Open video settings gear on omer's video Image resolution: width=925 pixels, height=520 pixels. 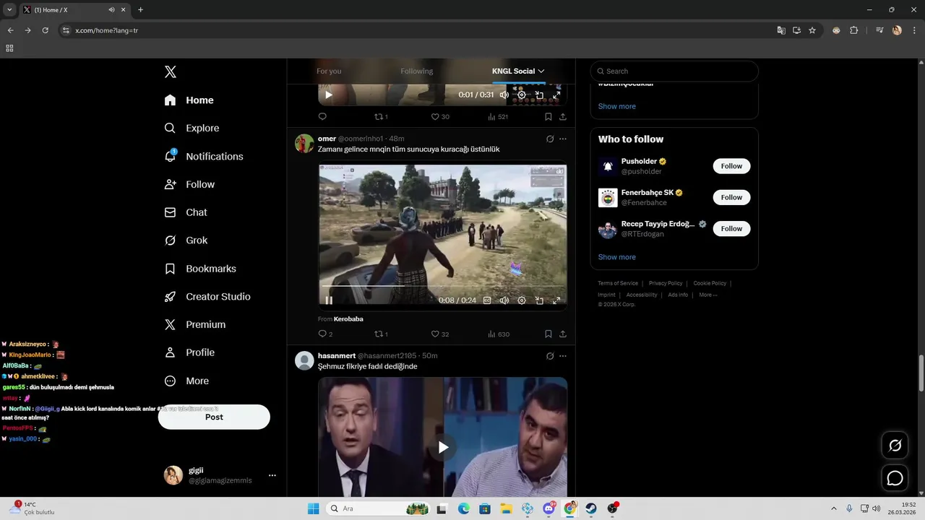click(522, 300)
